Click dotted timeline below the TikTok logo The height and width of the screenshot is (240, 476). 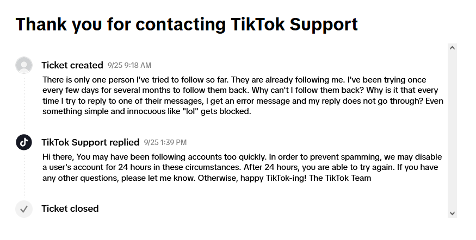tap(24, 174)
